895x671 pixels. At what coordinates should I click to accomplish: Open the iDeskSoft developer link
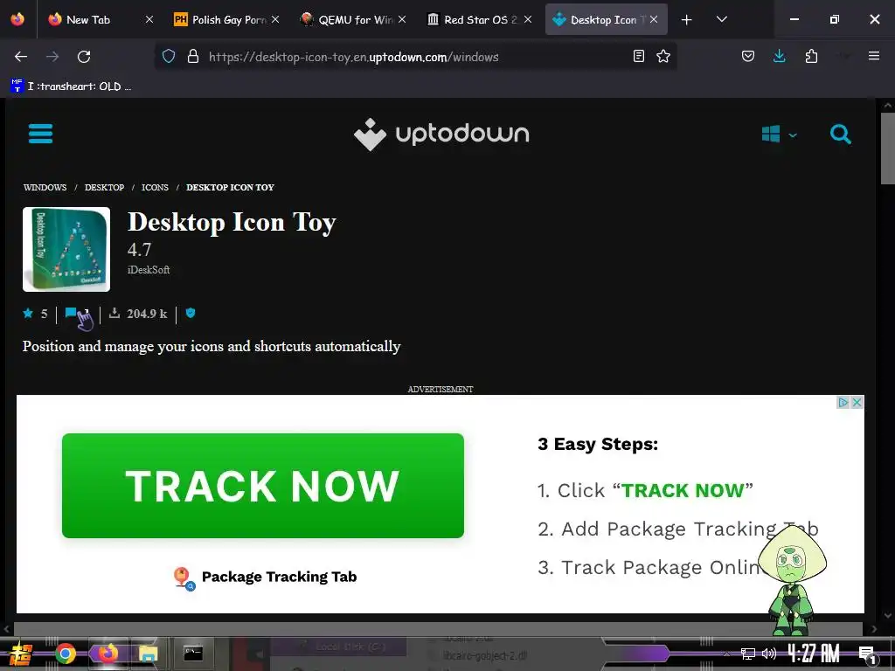149,270
